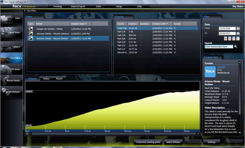Open the Settings button at bottom
245x148 pixels.
212,142
